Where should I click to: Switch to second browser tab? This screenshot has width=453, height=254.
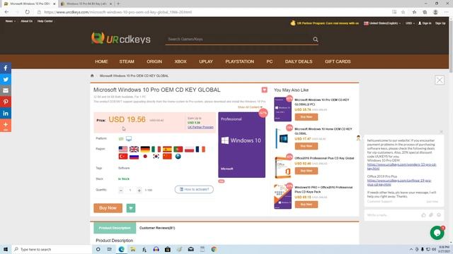tap(86, 4)
